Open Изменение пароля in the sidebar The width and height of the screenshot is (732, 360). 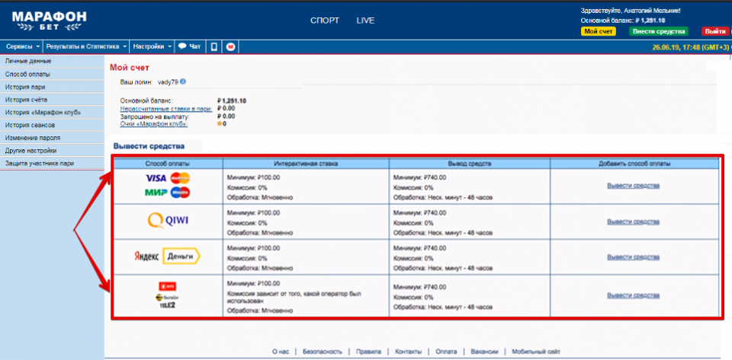coord(53,138)
